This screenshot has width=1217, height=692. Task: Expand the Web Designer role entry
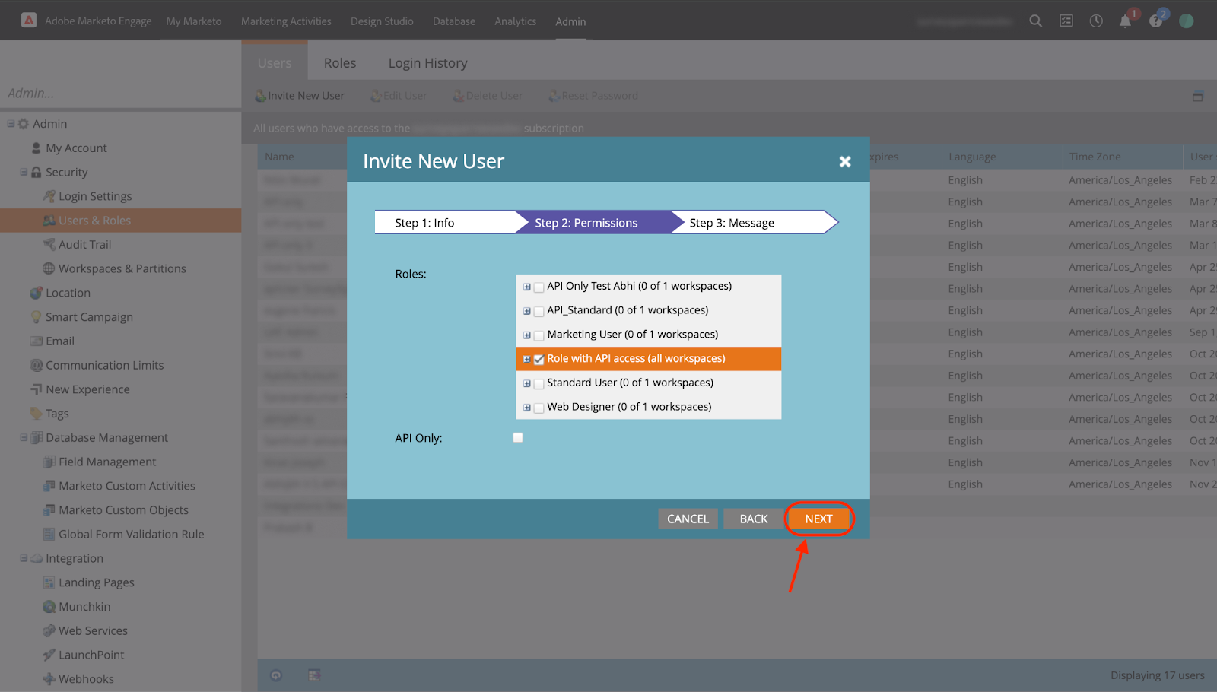(526, 408)
